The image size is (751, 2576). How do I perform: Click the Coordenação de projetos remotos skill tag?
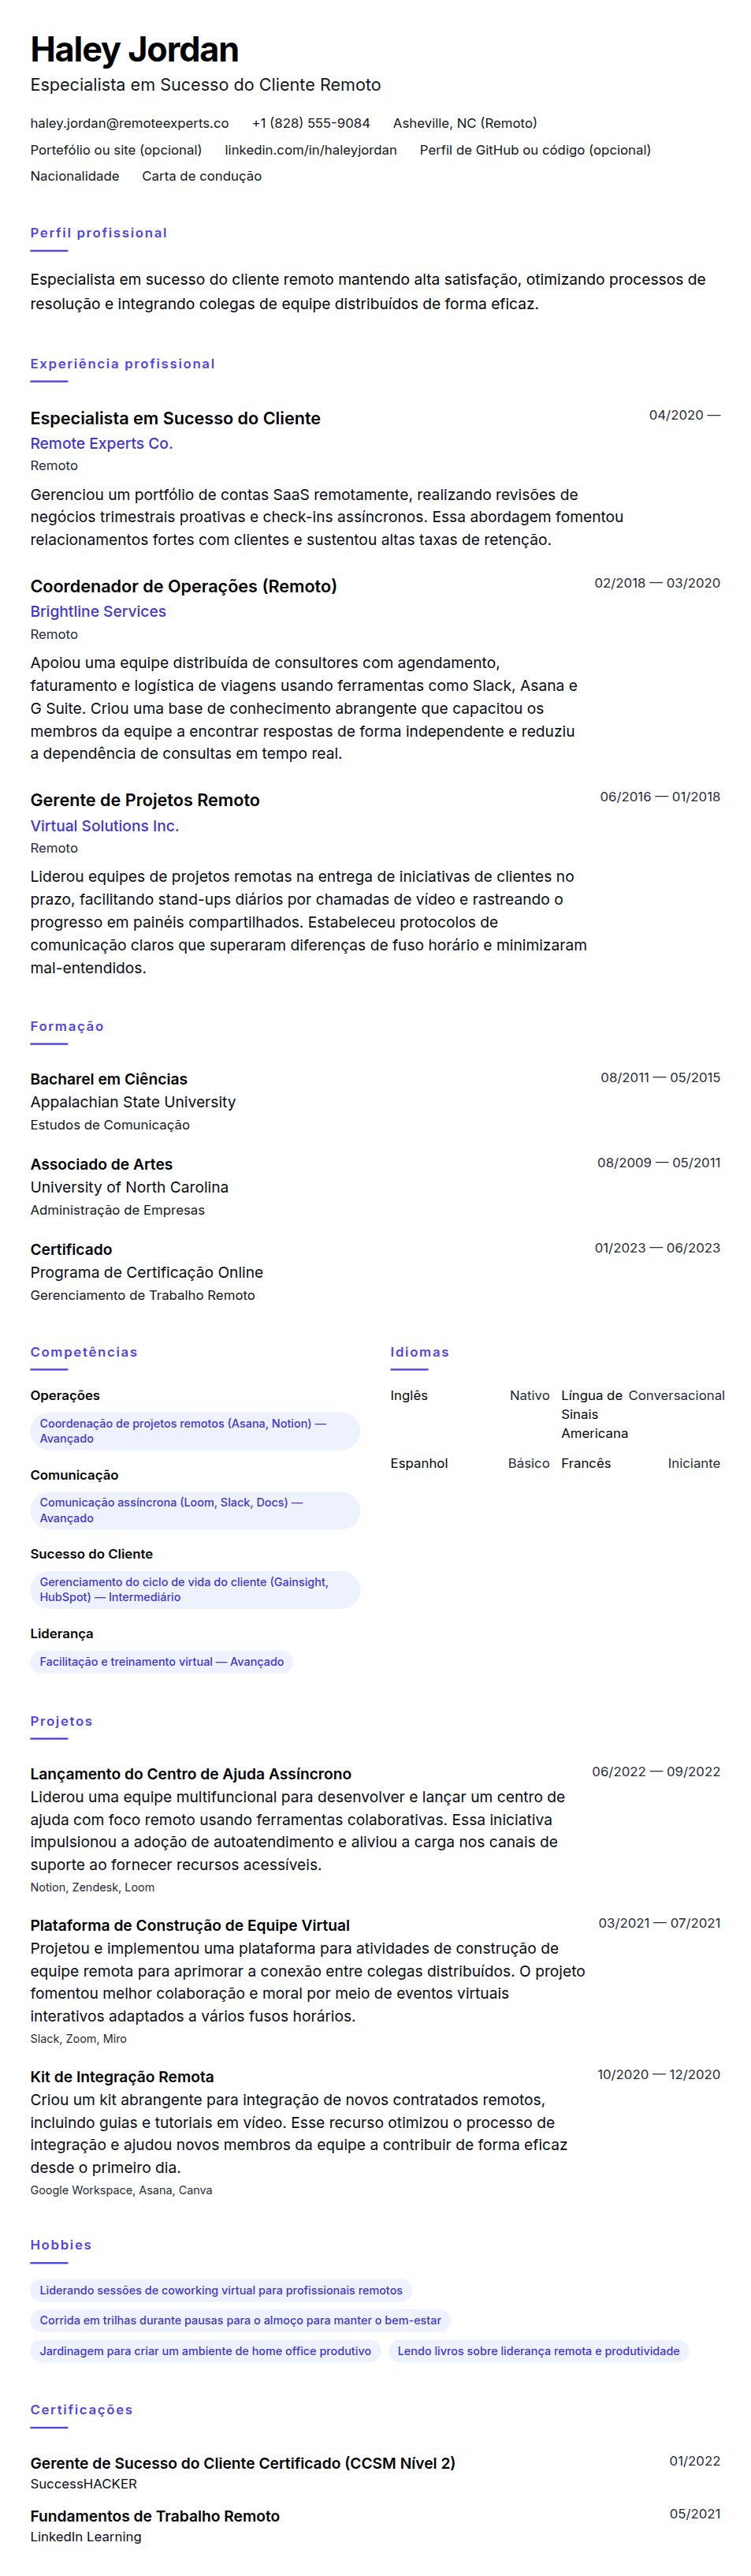195,1431
